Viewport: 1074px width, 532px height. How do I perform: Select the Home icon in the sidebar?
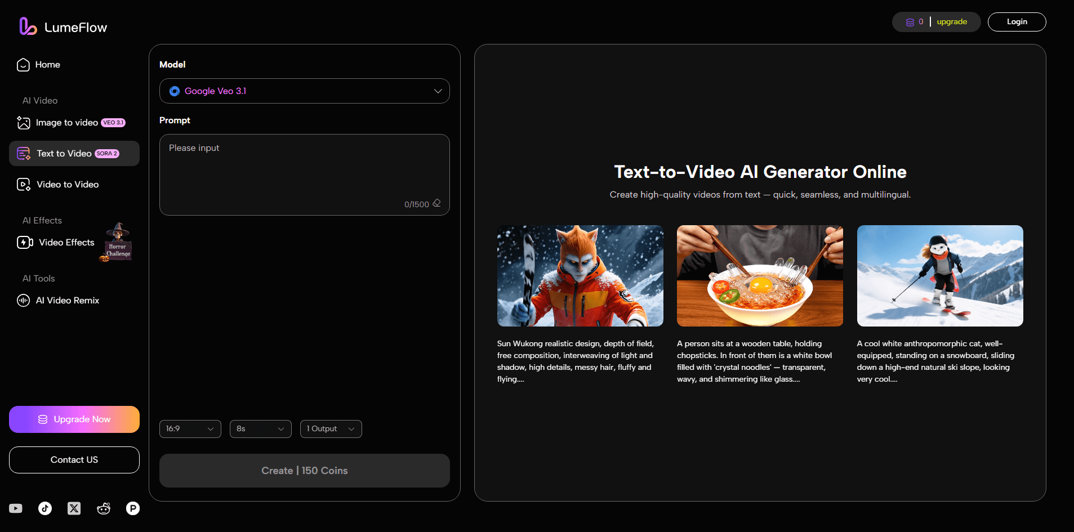pyautogui.click(x=23, y=64)
